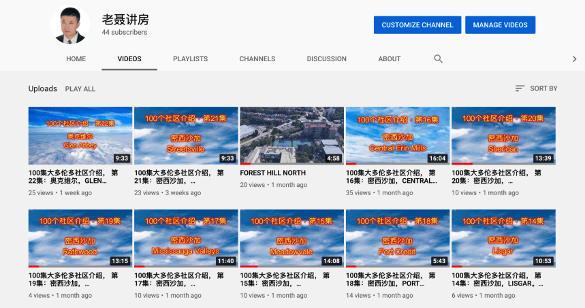This screenshot has width=585, height=308.
Task: Click the channel profile avatar picture
Action: click(x=70, y=25)
